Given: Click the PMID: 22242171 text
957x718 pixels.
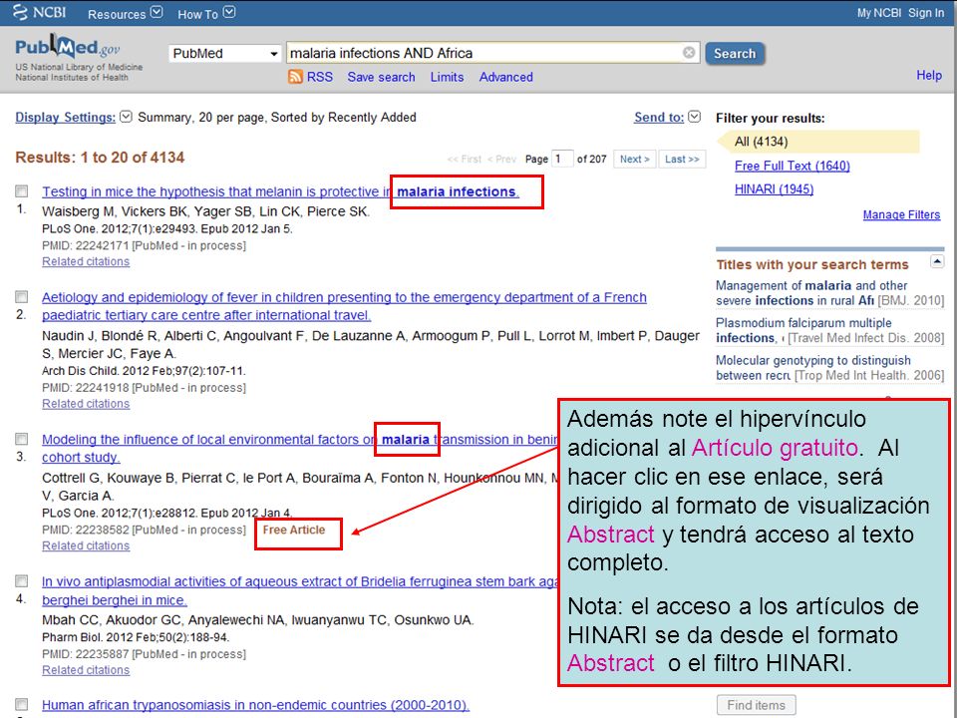Looking at the screenshot, I should 86,245.
